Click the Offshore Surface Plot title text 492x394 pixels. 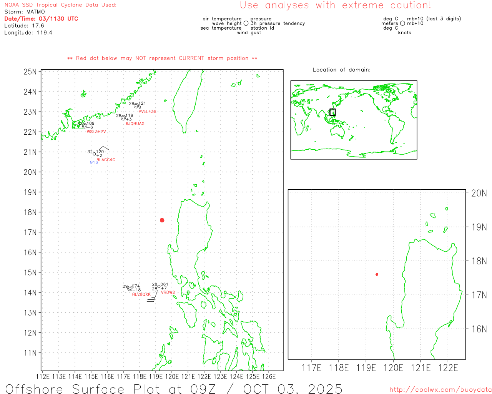coord(174,389)
